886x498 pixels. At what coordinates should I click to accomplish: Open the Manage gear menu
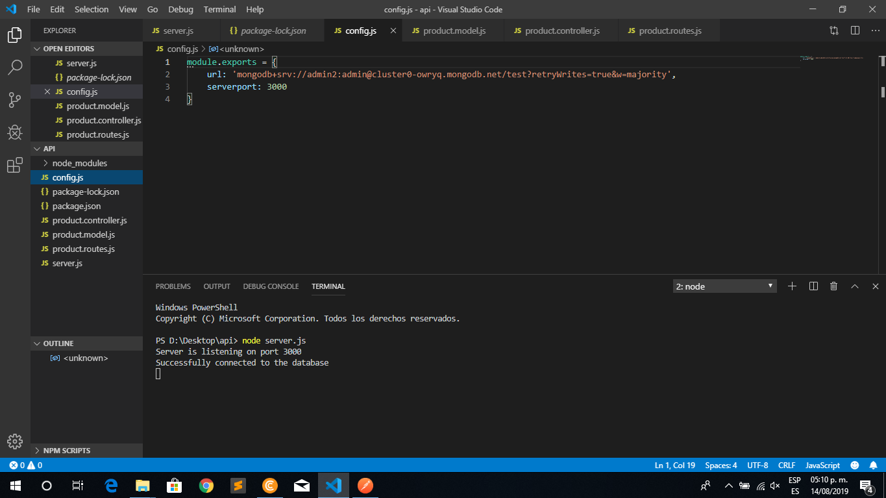[15, 442]
